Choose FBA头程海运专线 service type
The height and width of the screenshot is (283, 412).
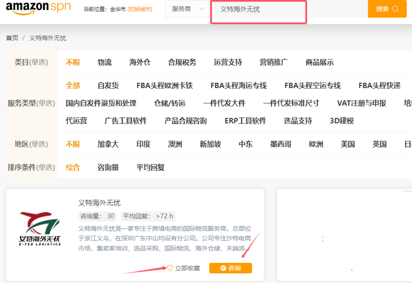[x=239, y=86]
